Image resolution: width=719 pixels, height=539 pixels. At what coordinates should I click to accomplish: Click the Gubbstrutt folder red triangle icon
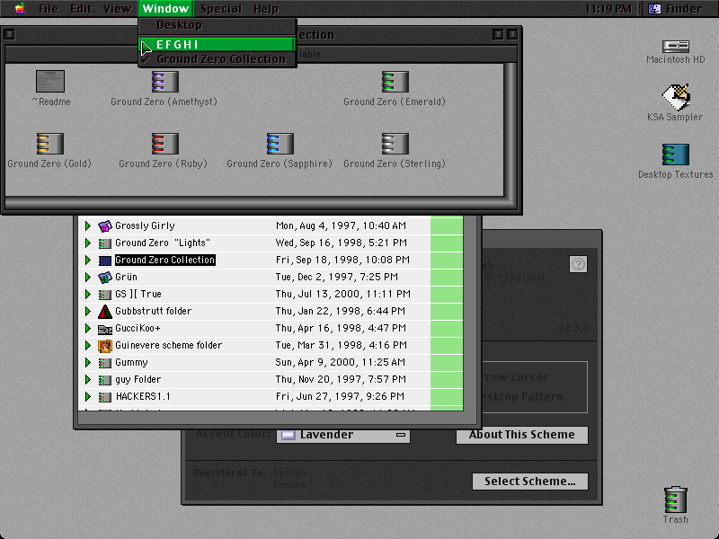(105, 311)
